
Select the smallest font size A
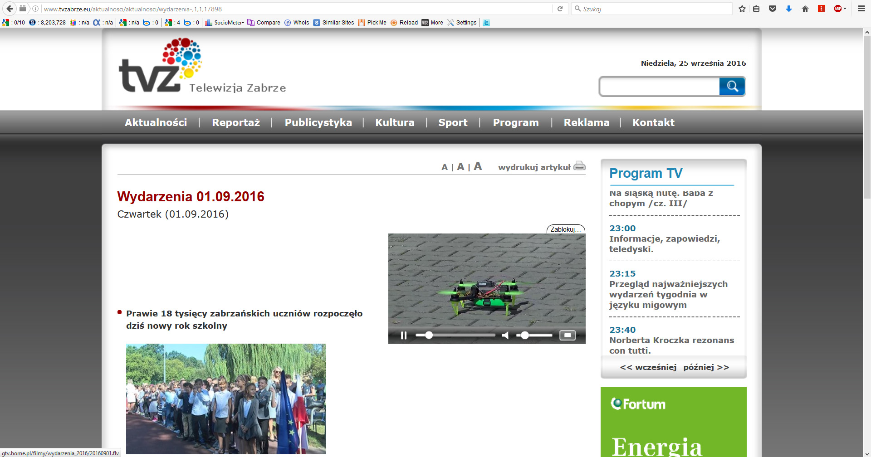445,167
